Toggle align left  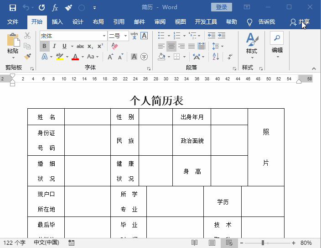click(x=161, y=46)
